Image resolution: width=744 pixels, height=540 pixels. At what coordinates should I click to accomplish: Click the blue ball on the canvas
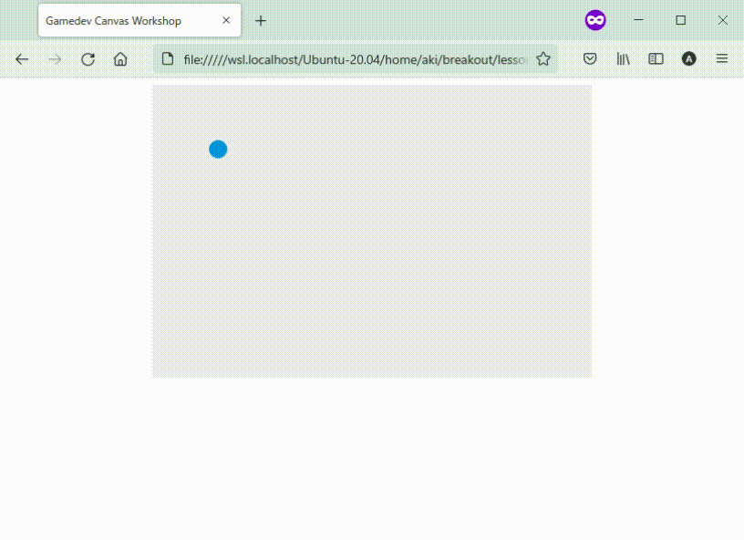pos(218,149)
